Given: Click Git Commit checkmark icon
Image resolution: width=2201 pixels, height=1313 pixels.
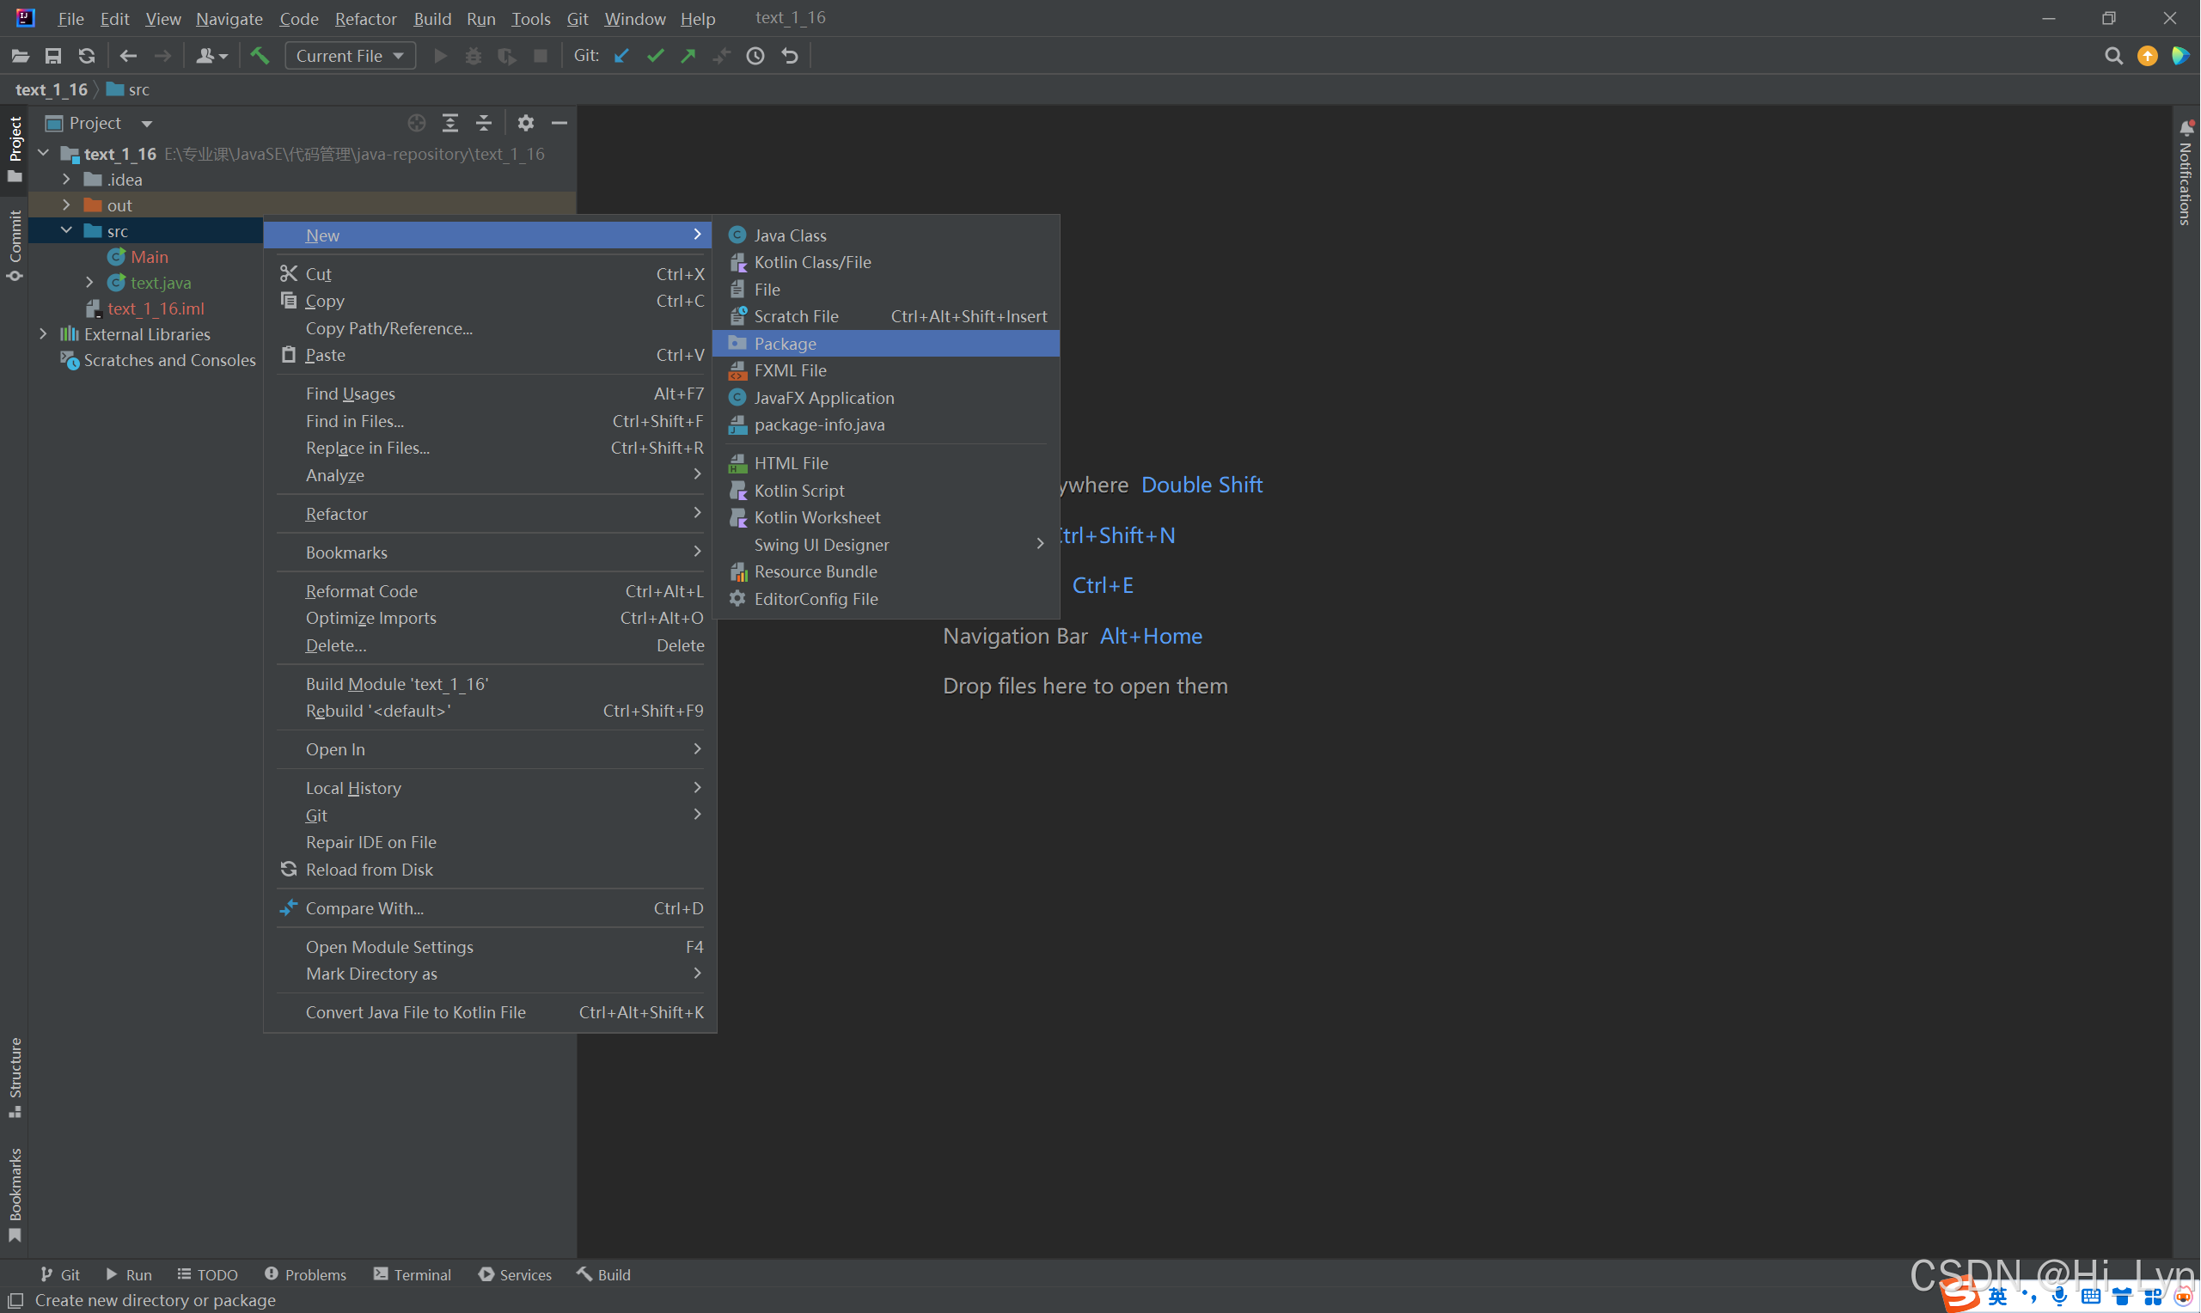Looking at the screenshot, I should pyautogui.click(x=655, y=56).
